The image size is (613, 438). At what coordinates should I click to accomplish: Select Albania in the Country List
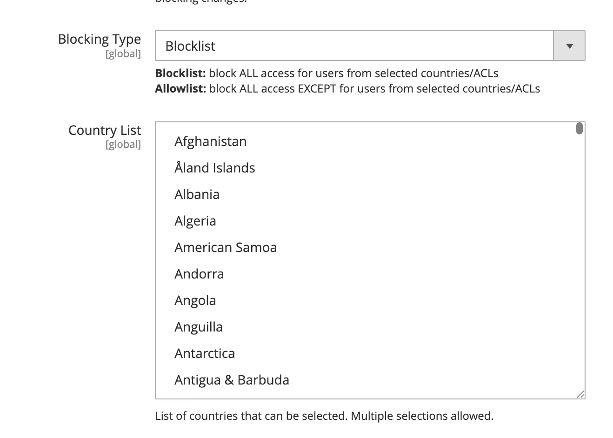pos(197,194)
